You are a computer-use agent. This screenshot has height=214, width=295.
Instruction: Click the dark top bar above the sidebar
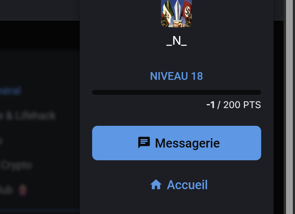pyautogui.click(x=40, y=10)
